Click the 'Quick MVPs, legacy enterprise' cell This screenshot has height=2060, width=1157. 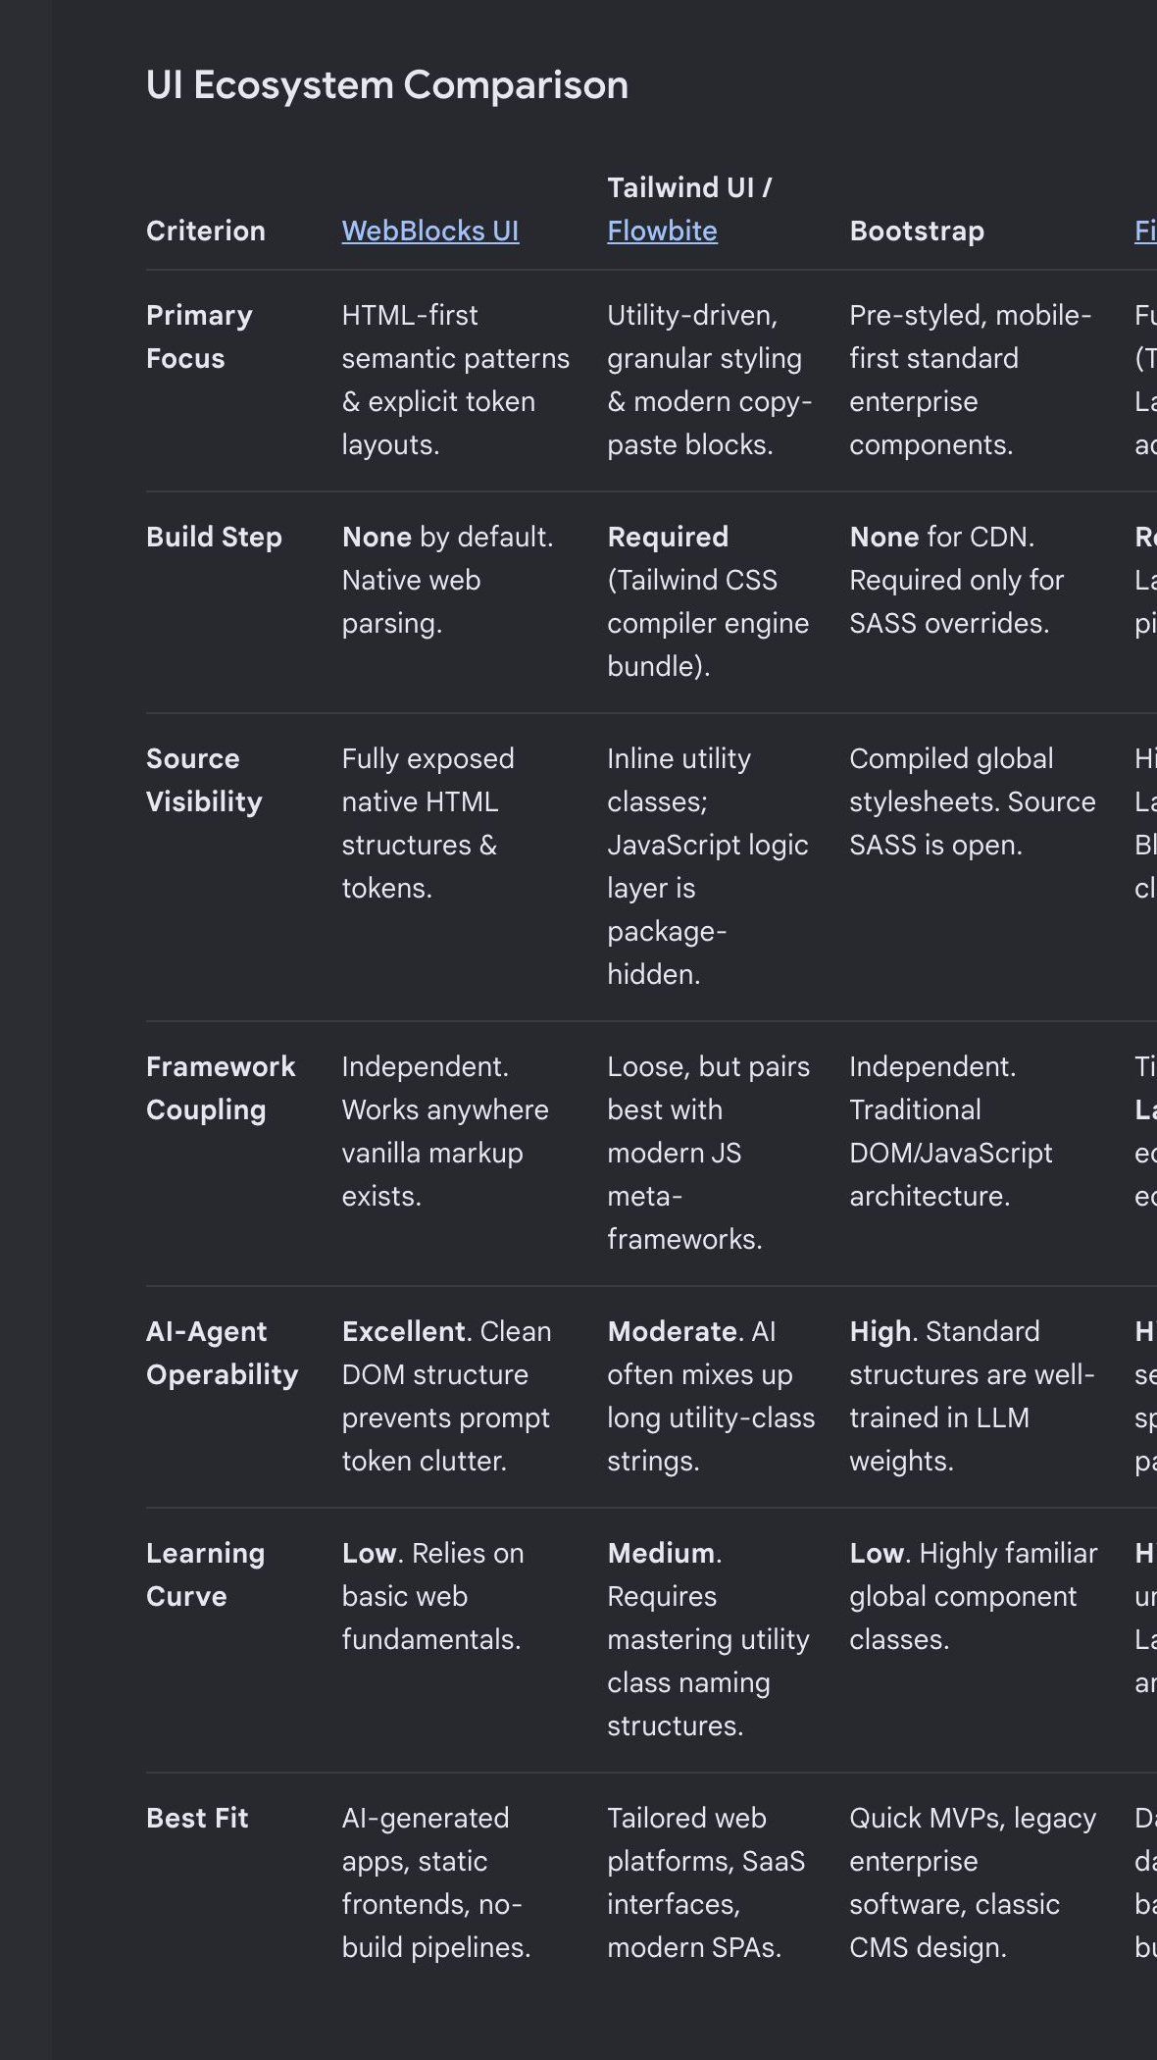pos(973,1882)
